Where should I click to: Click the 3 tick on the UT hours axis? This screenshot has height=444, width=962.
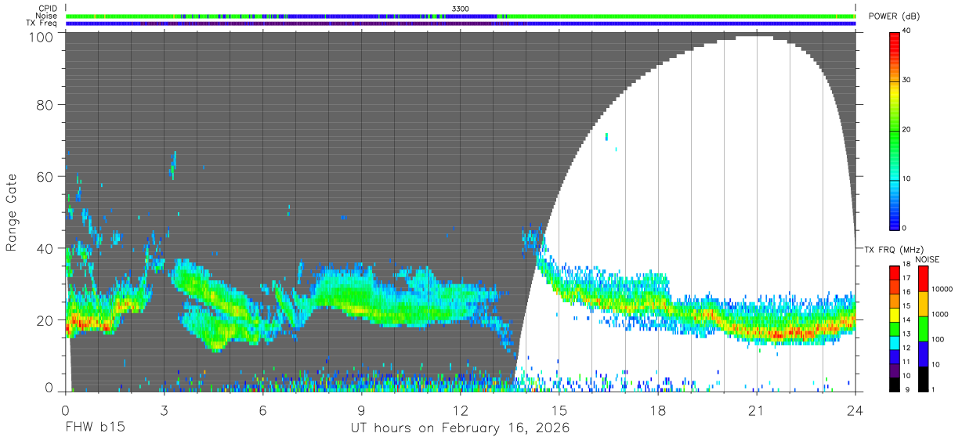pyautogui.click(x=164, y=411)
